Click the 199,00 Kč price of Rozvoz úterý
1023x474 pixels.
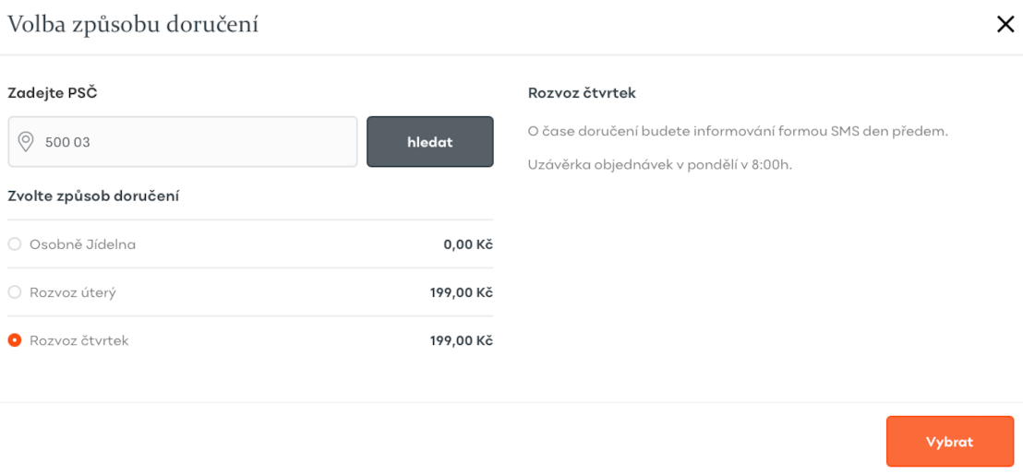(x=462, y=292)
